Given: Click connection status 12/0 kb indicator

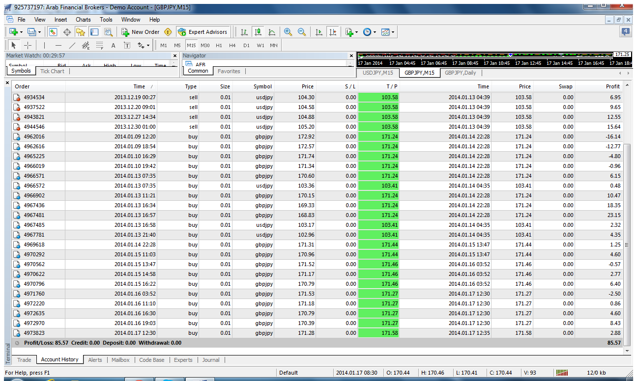Looking at the screenshot, I should (596, 373).
